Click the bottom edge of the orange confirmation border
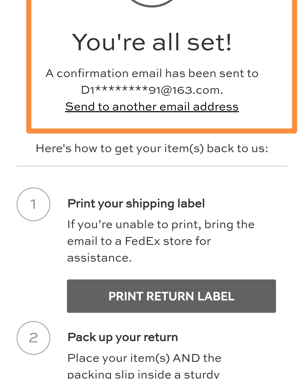Screen dimensions: 303x379 tap(162, 131)
